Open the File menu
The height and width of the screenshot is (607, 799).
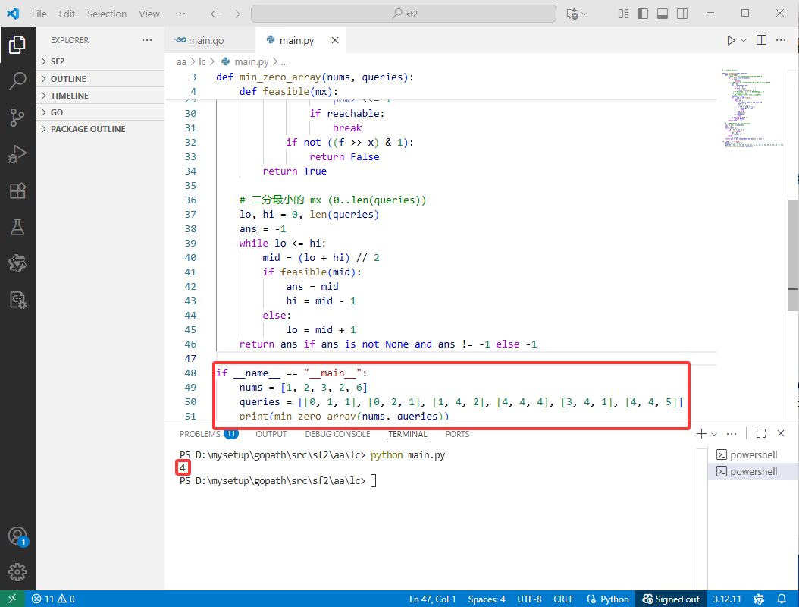[39, 14]
